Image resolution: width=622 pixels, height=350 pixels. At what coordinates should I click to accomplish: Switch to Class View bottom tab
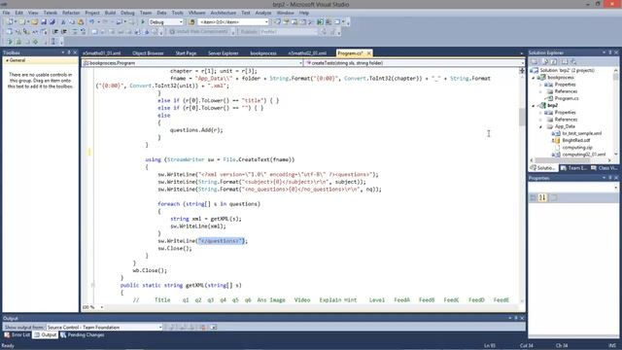(x=604, y=168)
